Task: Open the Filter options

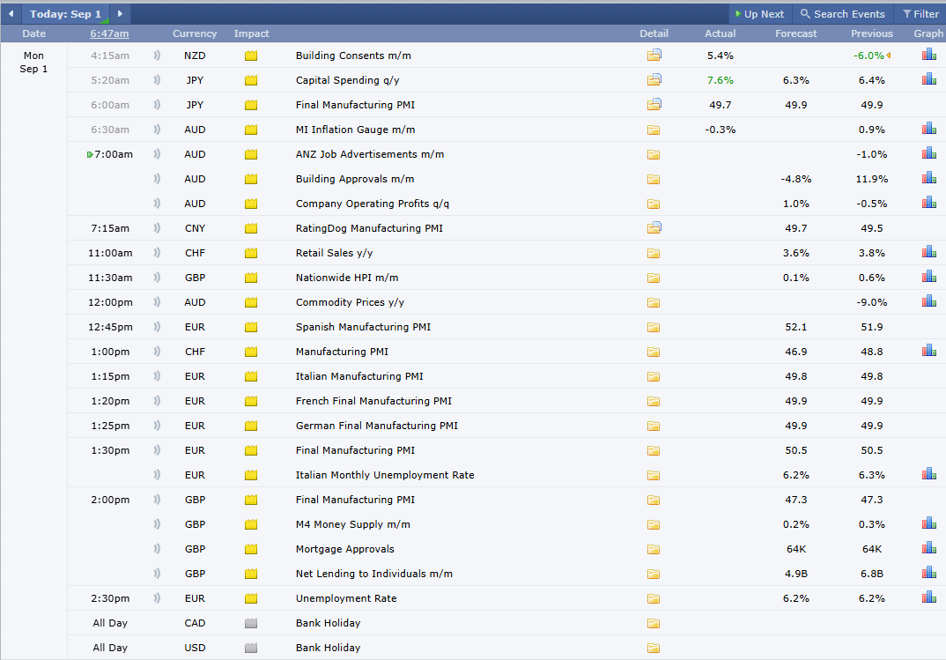Action: pos(920,14)
